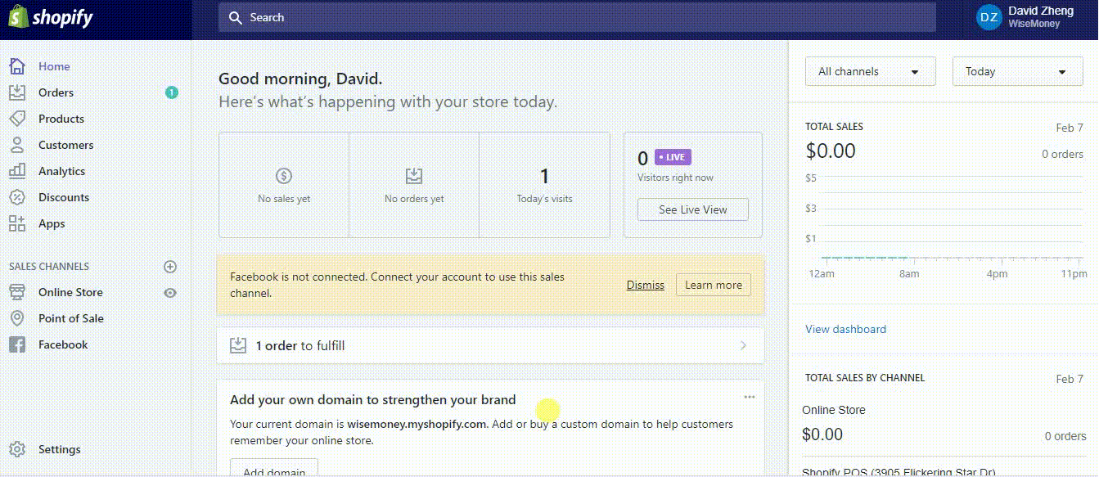This screenshot has width=1099, height=477.
Task: Click Learn more on Facebook banner
Action: point(714,285)
